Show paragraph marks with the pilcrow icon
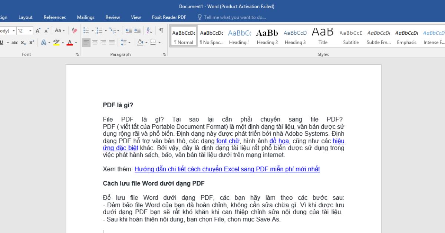The image size is (445, 233). click(161, 30)
